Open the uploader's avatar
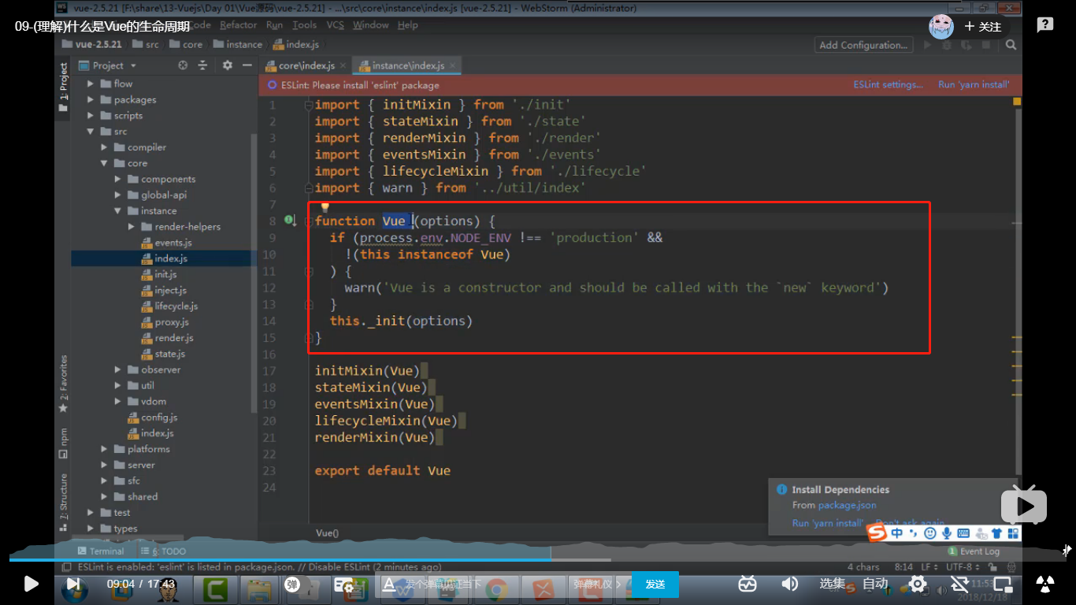 (x=941, y=27)
